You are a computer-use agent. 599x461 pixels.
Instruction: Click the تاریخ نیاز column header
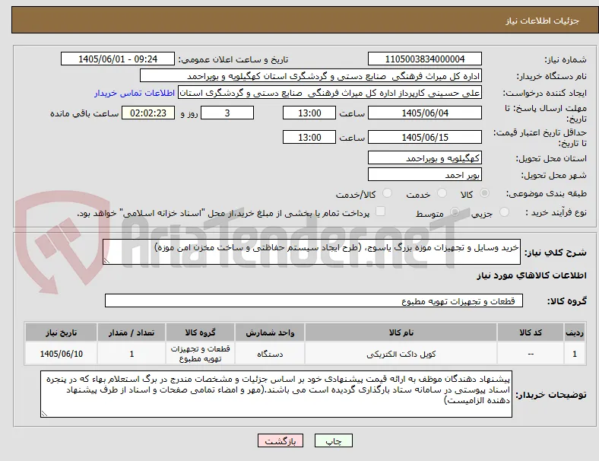pyautogui.click(x=61, y=332)
